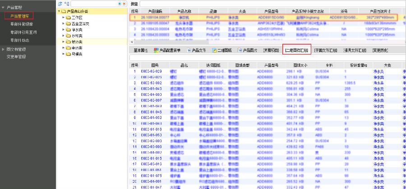Open the 产品配置清单 tab with colored grid icon
This screenshot has height=189, width=406.
pyautogui.click(x=157, y=50)
